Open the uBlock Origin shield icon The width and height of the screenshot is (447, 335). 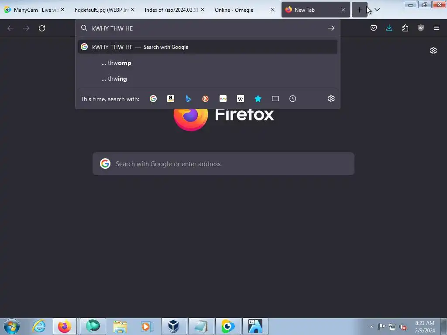click(x=420, y=28)
